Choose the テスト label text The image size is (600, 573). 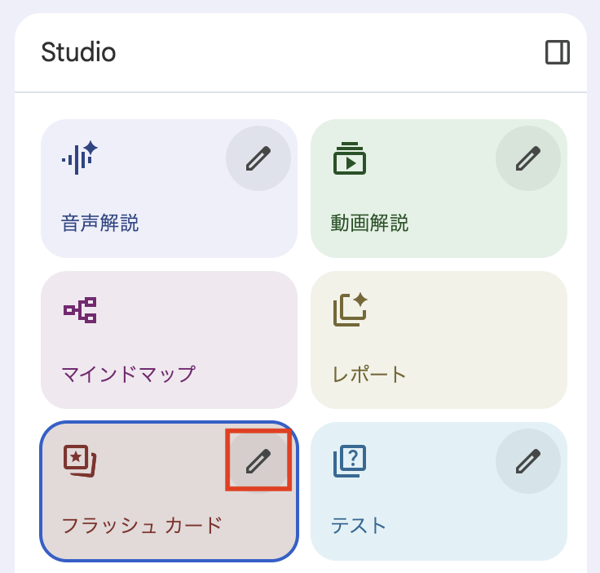click(x=359, y=525)
